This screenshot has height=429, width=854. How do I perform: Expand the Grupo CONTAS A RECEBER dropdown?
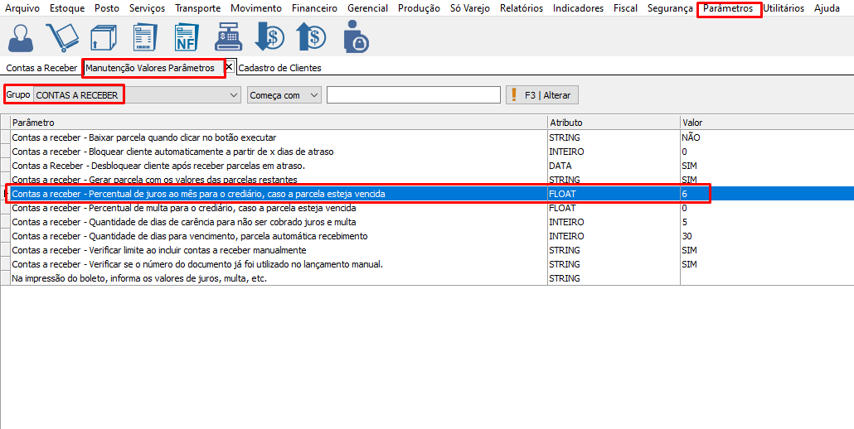point(232,95)
